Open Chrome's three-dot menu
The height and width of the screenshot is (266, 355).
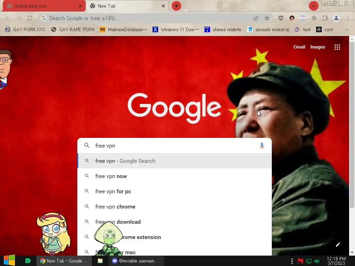pos(347,18)
